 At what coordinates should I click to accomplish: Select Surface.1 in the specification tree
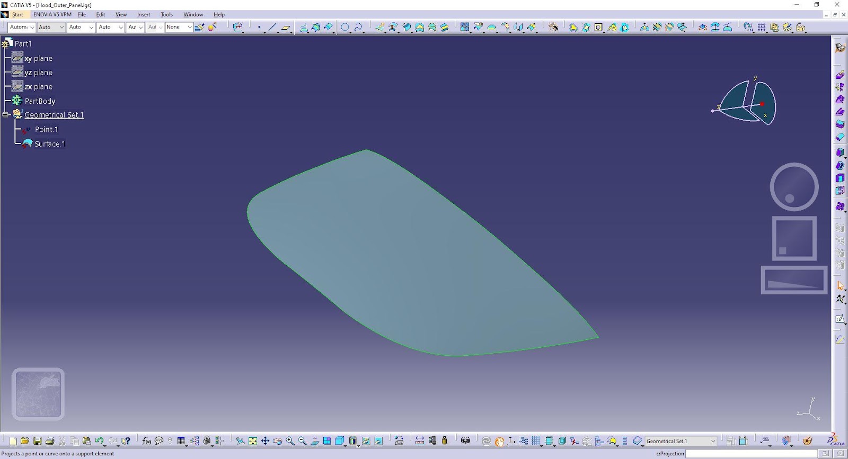[49, 144]
